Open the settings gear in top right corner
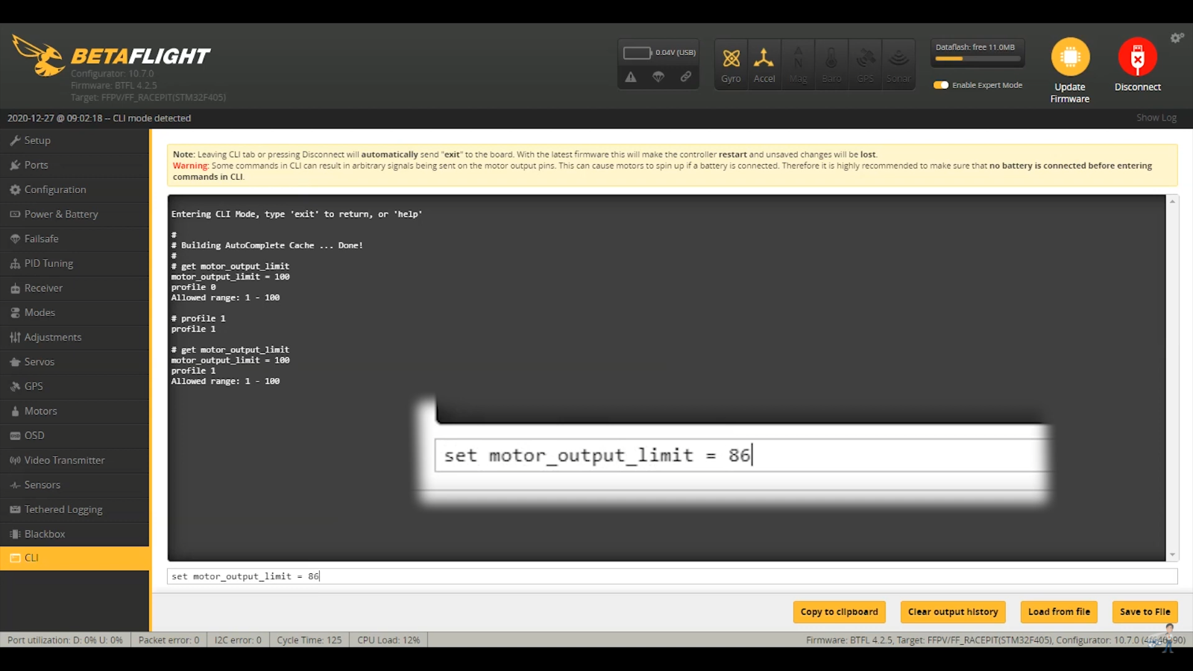1193x671 pixels. (x=1177, y=37)
